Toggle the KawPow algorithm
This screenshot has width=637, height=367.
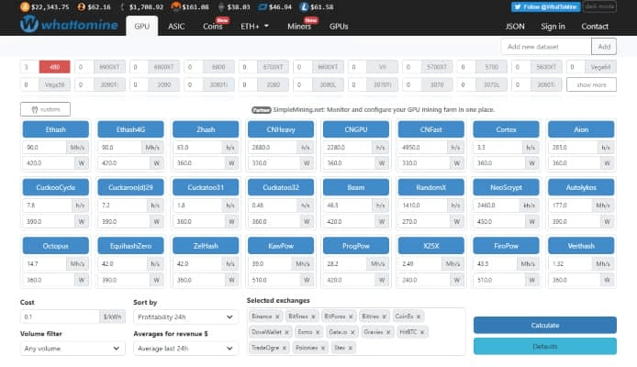(x=281, y=246)
